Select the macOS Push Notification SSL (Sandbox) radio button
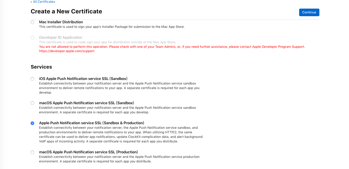Viewport: 349px width, 169px height. coord(32,103)
